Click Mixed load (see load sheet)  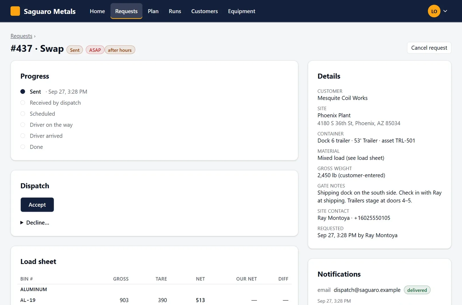351,158
